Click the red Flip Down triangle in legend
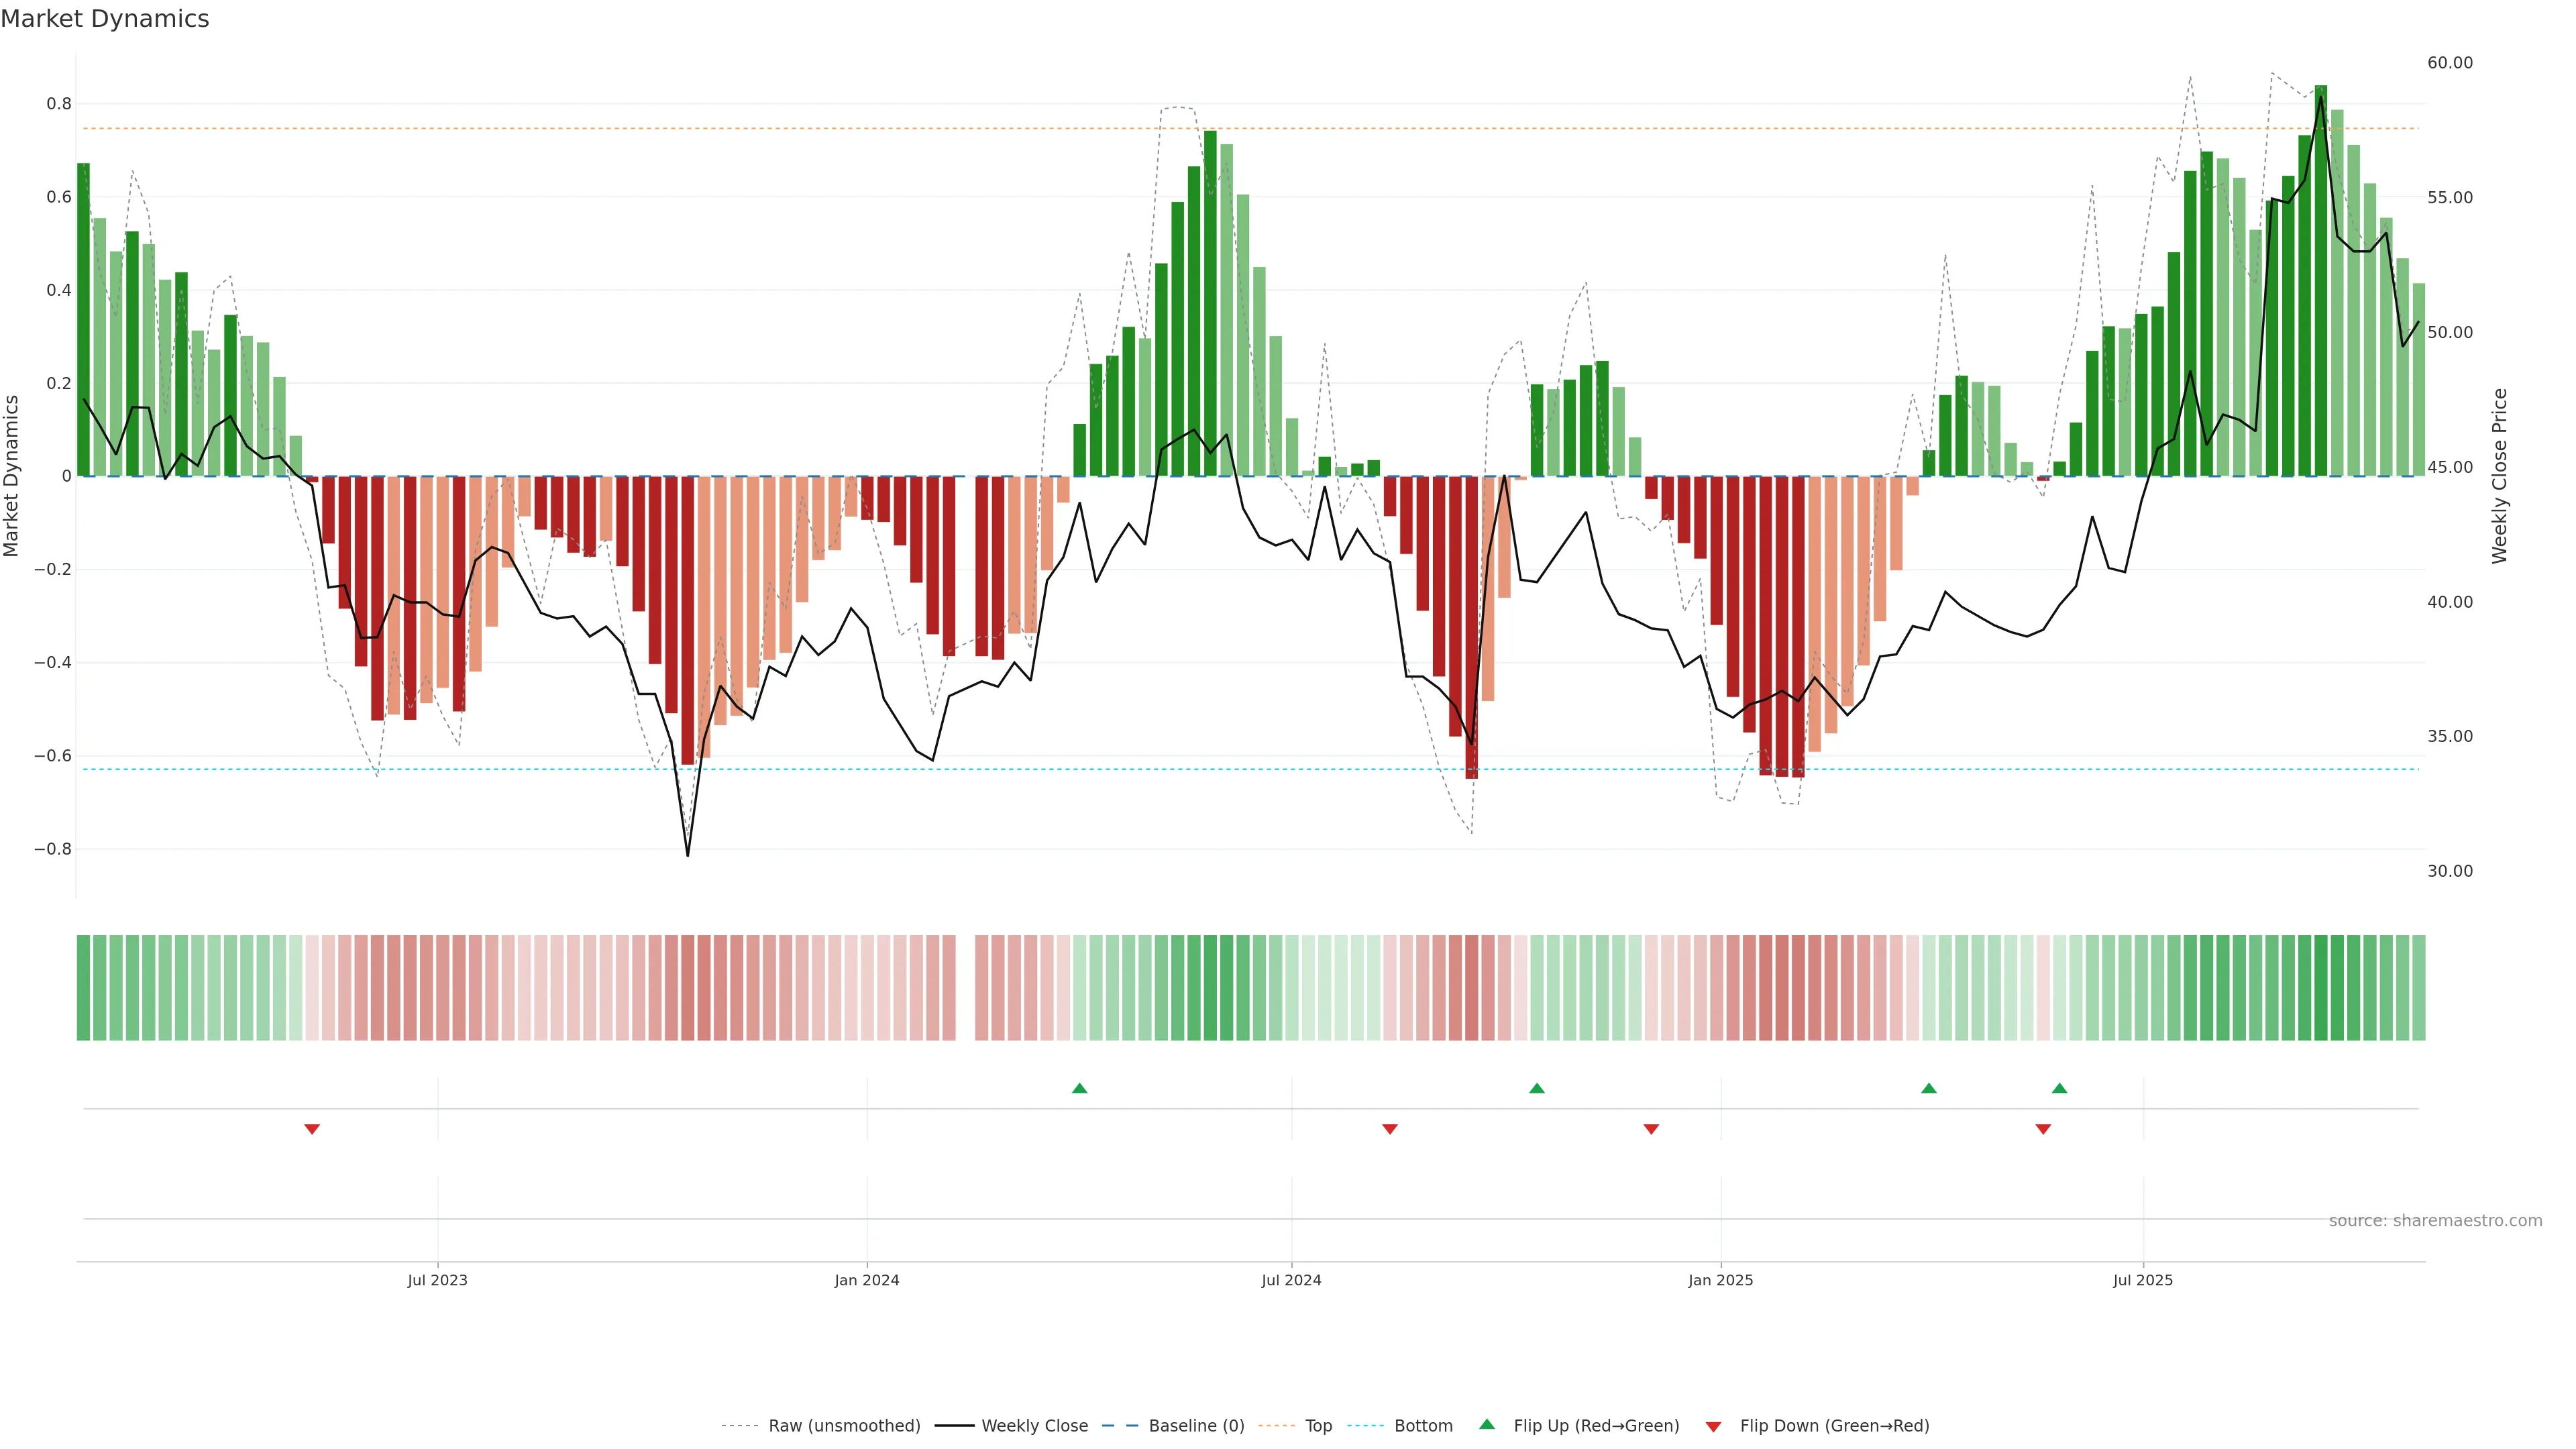The image size is (2576, 1449). (1713, 1426)
